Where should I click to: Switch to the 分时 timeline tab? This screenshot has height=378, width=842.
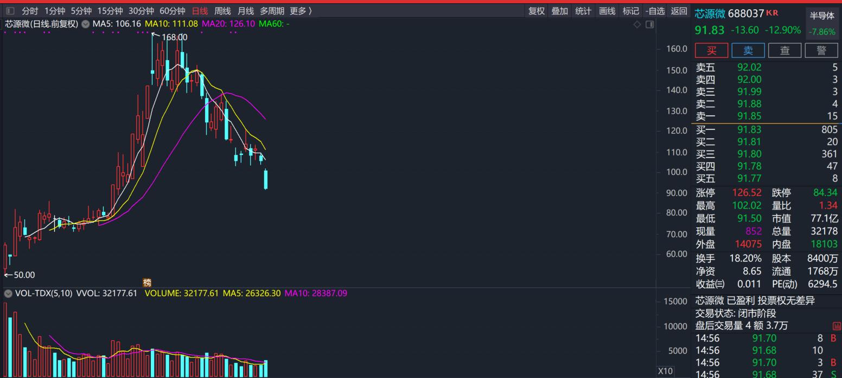(x=30, y=11)
